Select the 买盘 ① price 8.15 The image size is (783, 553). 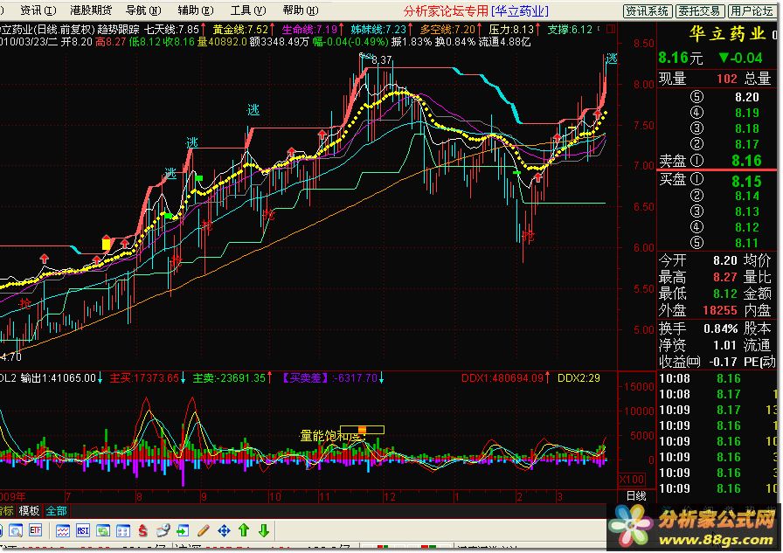pos(746,181)
